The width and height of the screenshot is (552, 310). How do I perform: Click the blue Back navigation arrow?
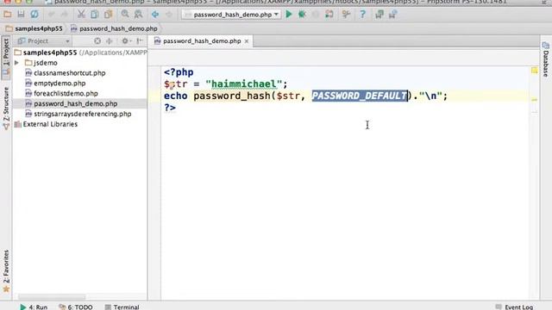tap(155, 15)
